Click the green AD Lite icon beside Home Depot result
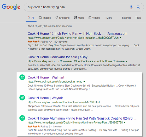Screen dimensions: 146x137 tap(22, 118)
